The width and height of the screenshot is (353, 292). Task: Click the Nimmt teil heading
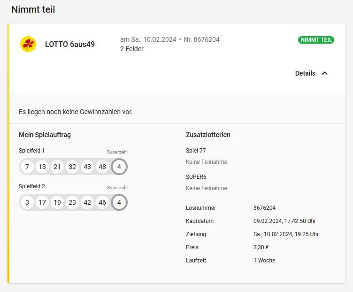pyautogui.click(x=33, y=9)
